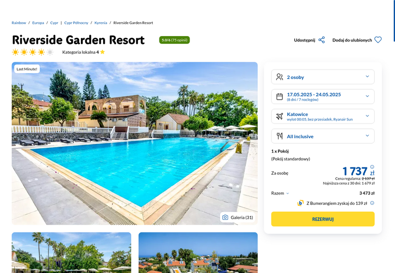
Task: Click the info icon beside the 1 737 zł price
Action: (372, 167)
